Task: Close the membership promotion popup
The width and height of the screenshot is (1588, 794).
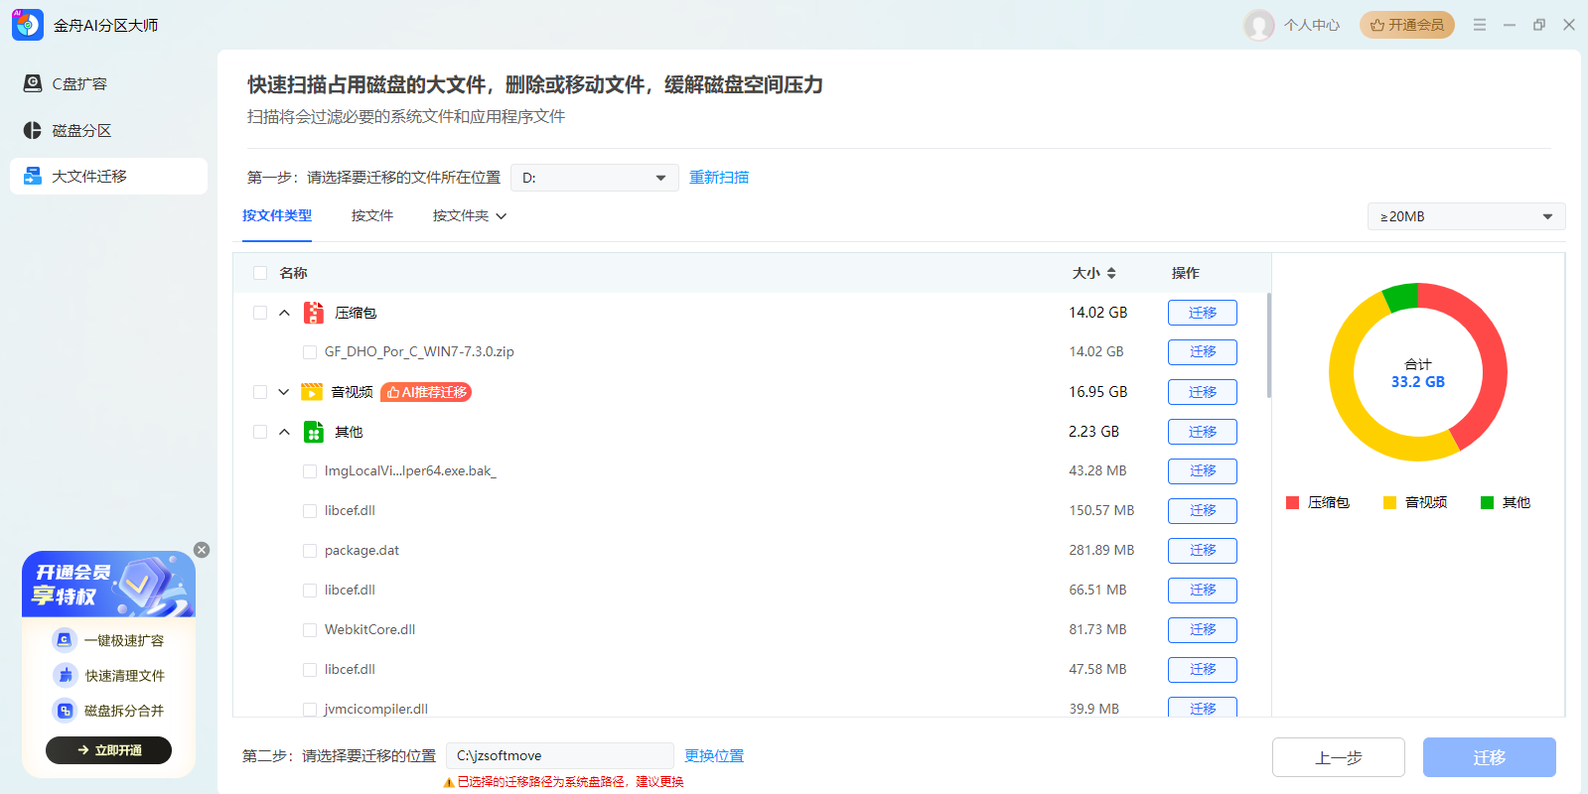Action: (x=202, y=550)
